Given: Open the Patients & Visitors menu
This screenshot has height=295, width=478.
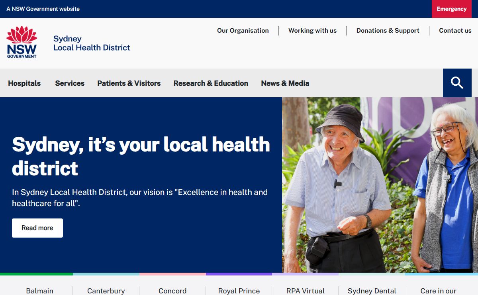Looking at the screenshot, I should pyautogui.click(x=129, y=83).
